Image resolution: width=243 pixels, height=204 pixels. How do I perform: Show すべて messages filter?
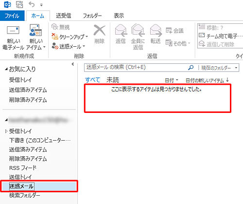92,80
